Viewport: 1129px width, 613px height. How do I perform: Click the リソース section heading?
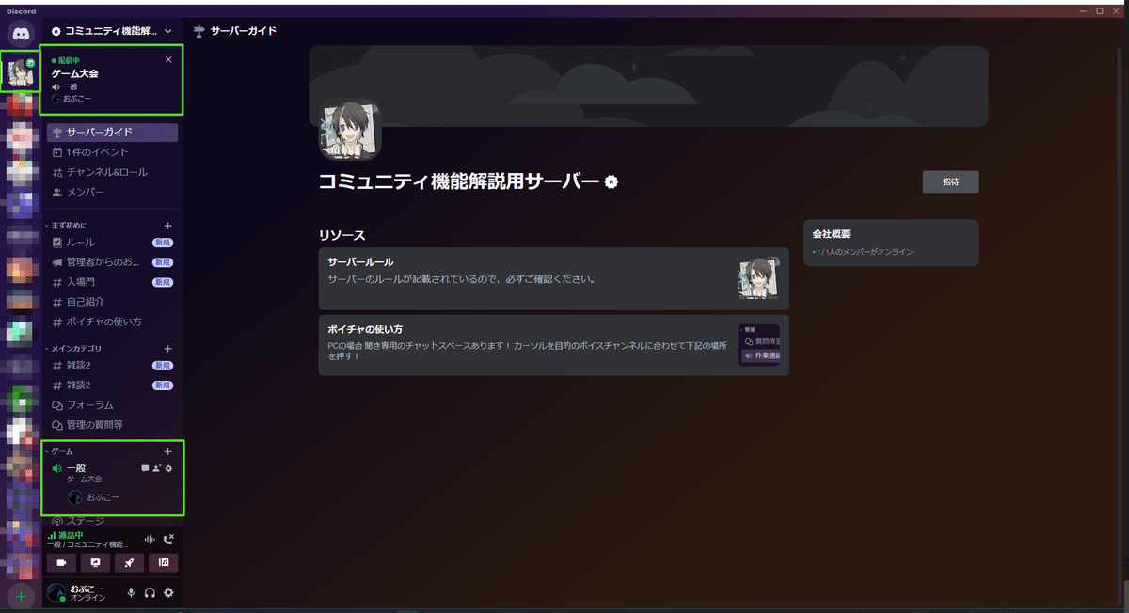coord(342,235)
